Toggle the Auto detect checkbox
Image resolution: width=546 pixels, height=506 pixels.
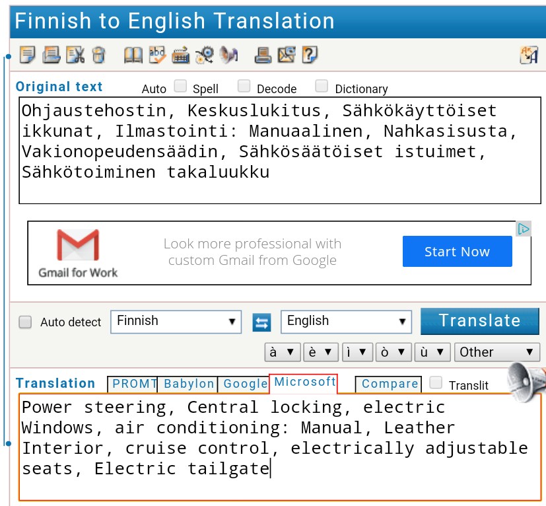(25, 322)
